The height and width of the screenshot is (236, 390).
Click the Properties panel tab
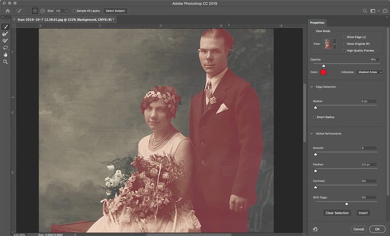pyautogui.click(x=317, y=23)
